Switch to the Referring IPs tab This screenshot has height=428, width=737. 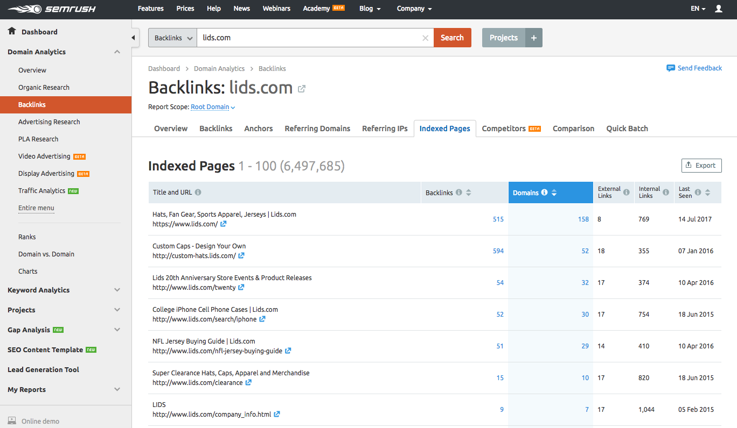(x=385, y=129)
